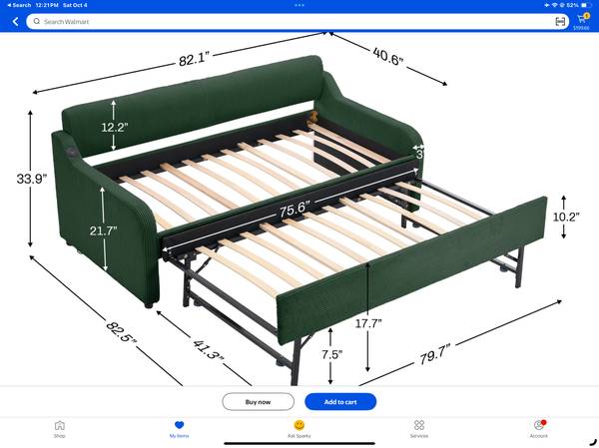Switch to the Shop tab
599x448 pixels.
click(60, 428)
